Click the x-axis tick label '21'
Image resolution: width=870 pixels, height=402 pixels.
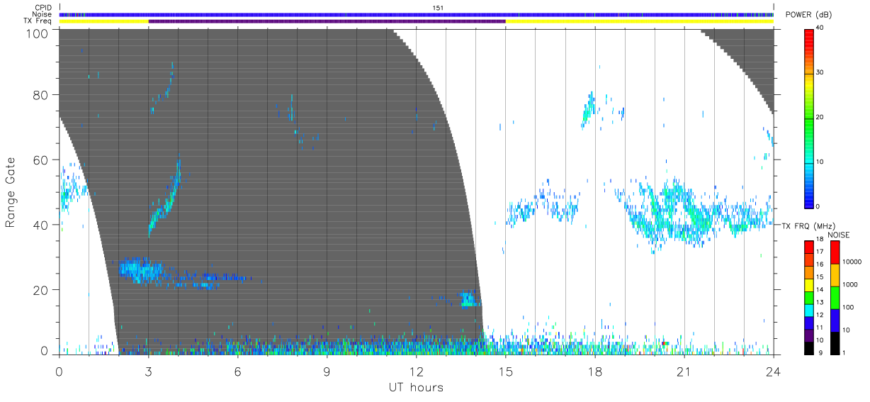(684, 371)
